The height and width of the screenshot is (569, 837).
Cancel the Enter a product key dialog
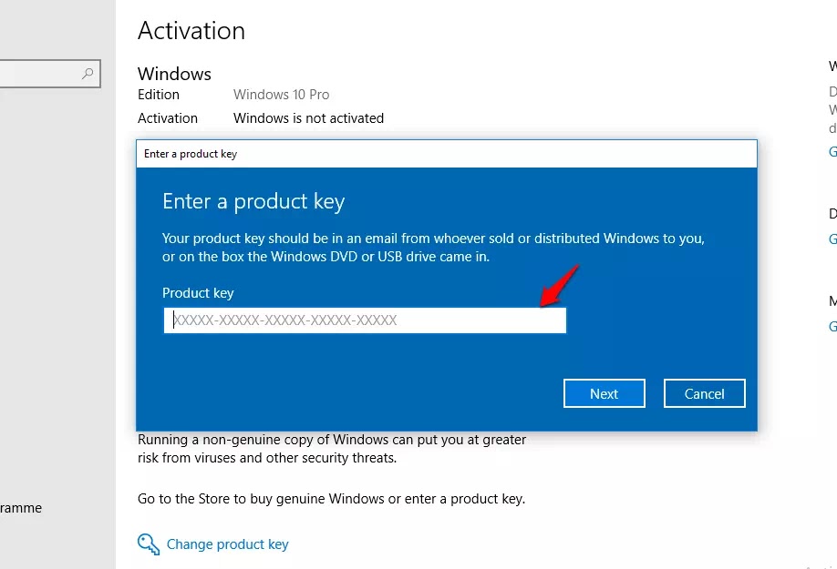pyautogui.click(x=705, y=393)
